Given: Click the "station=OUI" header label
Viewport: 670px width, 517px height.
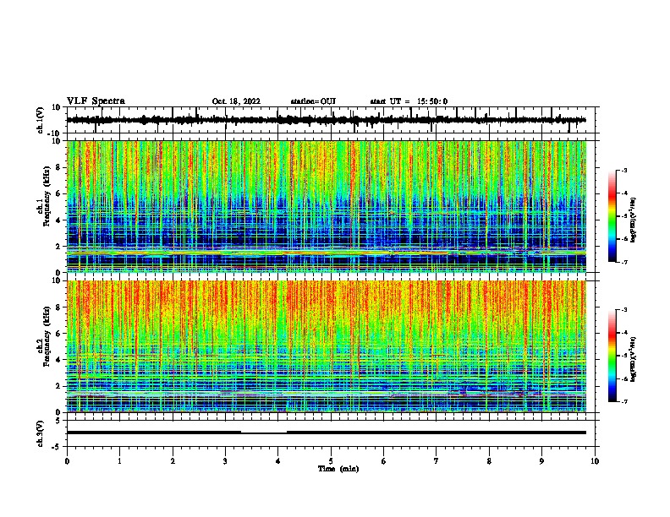Looking at the screenshot, I should pos(313,101).
